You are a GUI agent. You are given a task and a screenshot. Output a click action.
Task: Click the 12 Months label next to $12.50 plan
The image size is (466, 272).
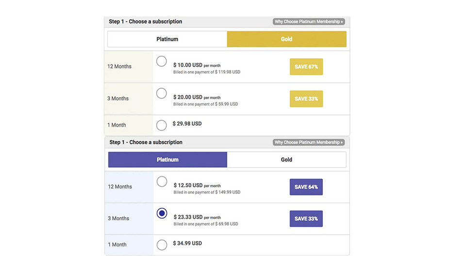[120, 187]
